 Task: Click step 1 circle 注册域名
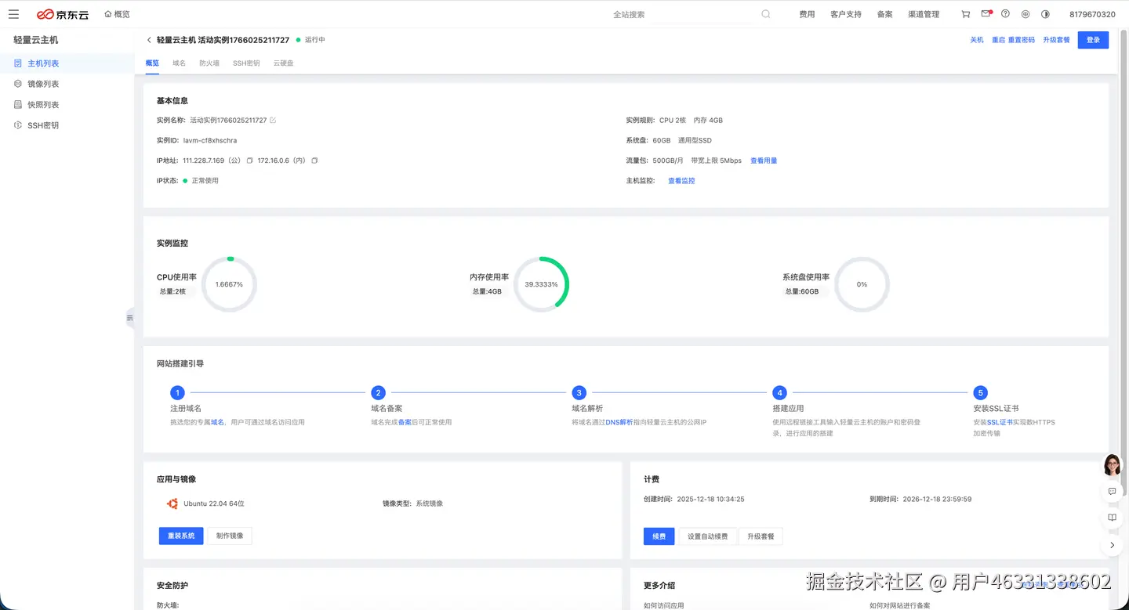click(177, 393)
